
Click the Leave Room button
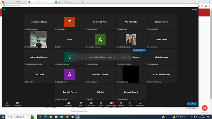[x=192, y=104]
